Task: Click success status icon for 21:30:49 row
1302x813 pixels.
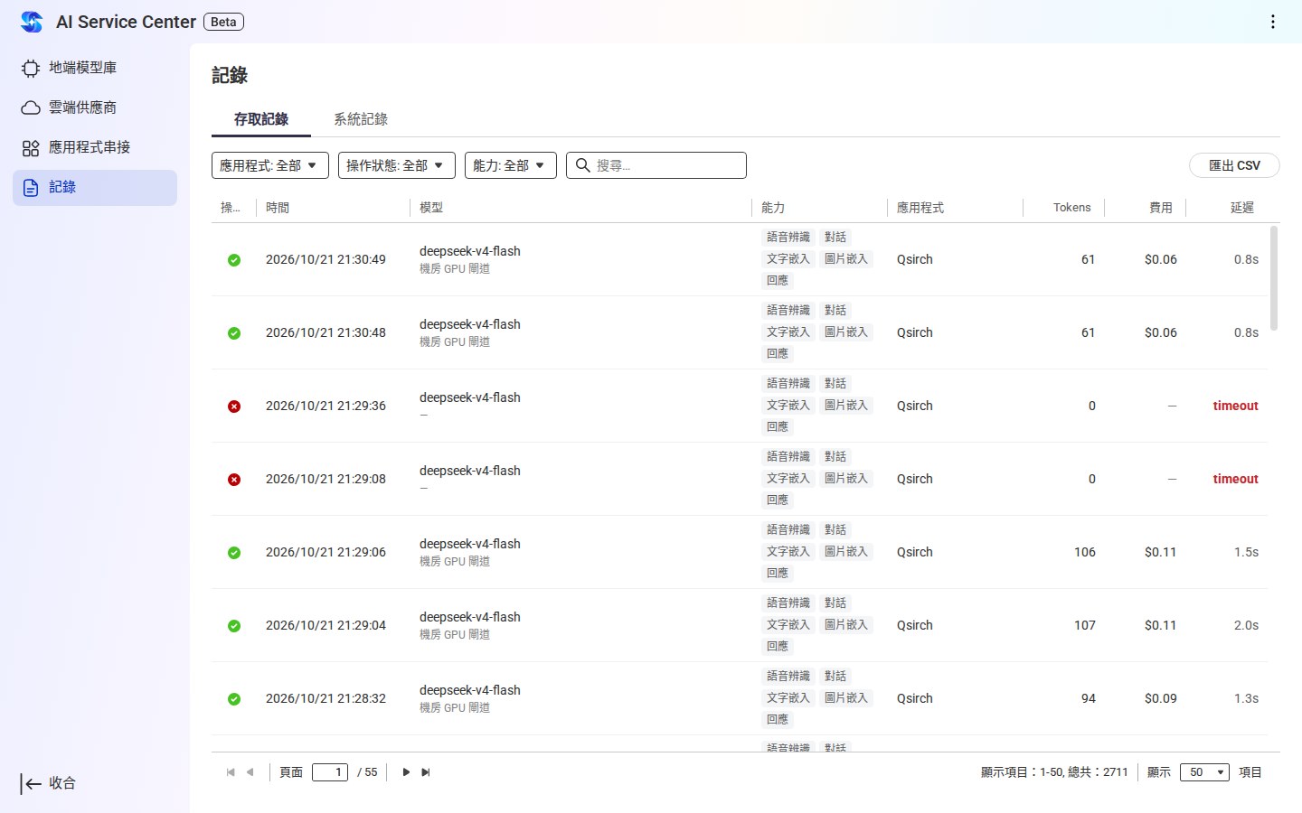Action: point(234,260)
